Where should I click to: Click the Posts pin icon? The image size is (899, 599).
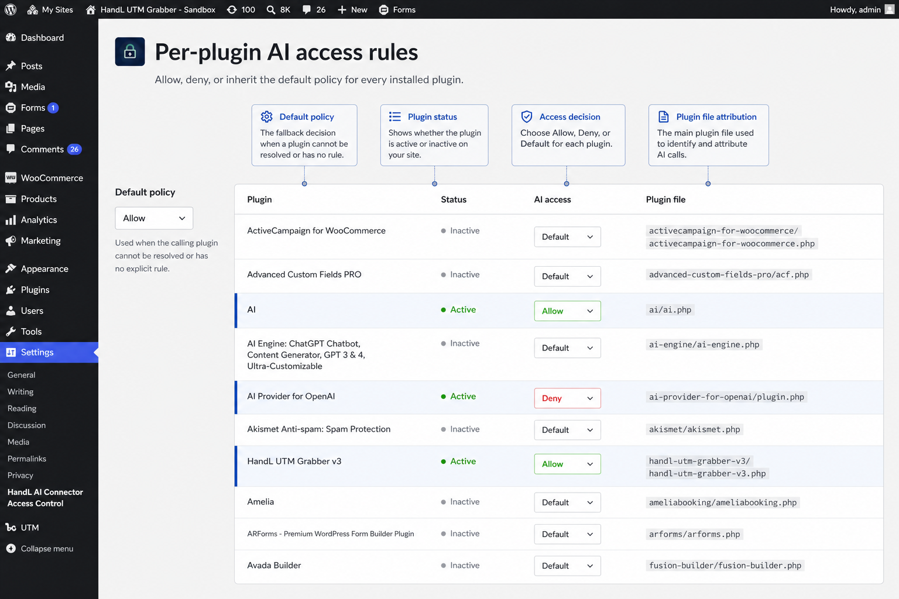[x=11, y=66]
